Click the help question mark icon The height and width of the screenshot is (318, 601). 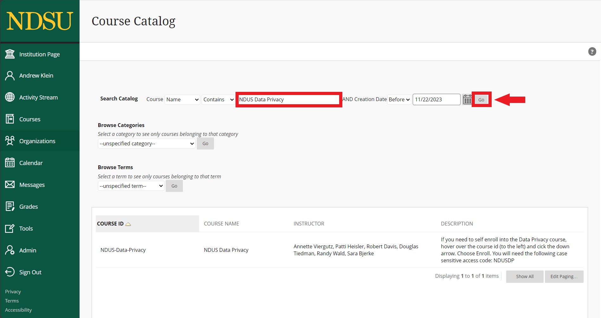click(x=592, y=52)
